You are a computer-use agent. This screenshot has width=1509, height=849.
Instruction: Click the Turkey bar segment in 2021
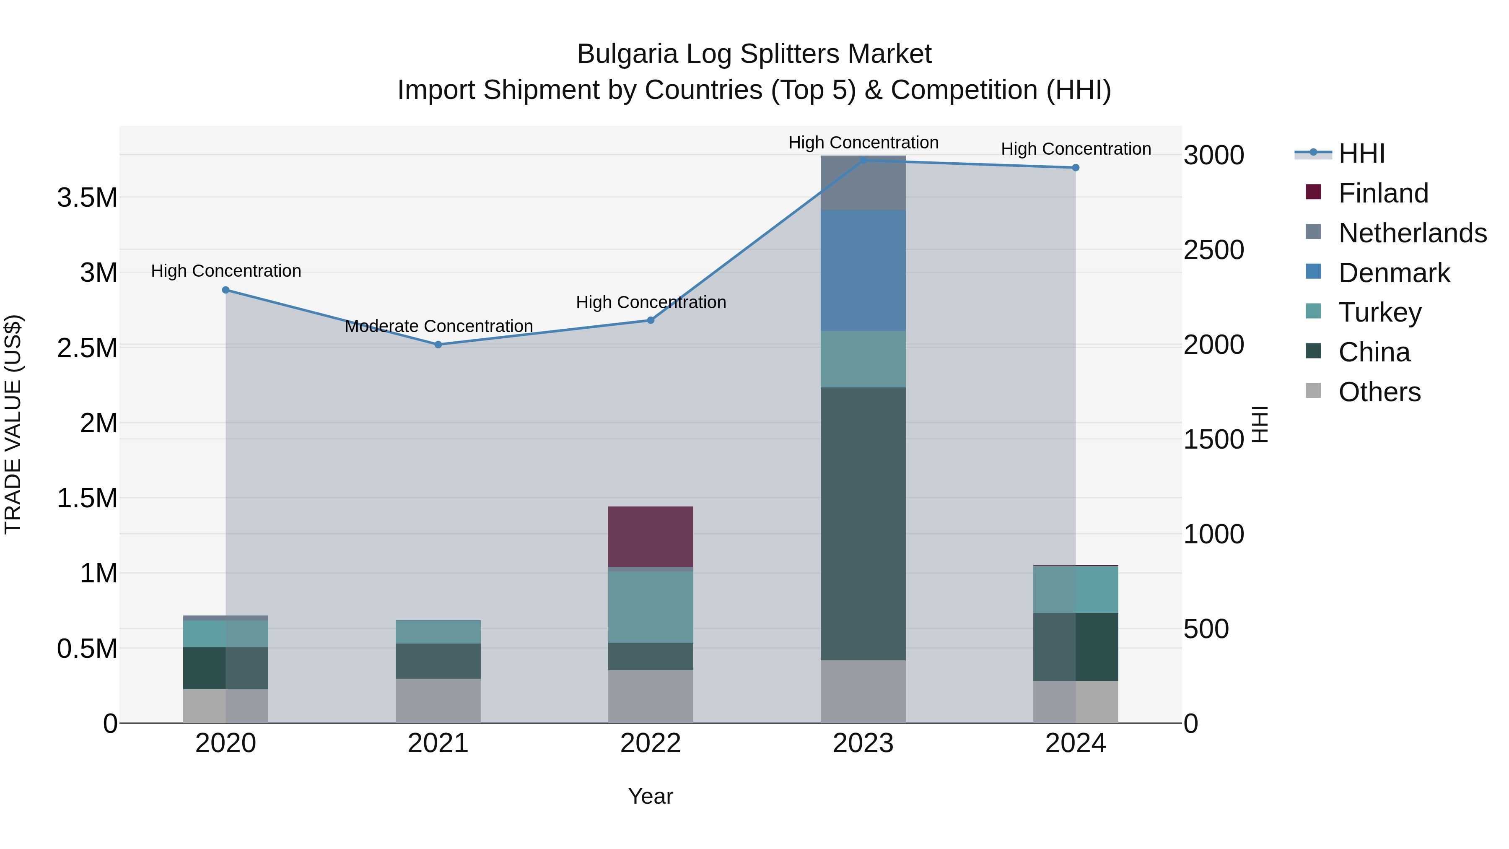point(438,632)
